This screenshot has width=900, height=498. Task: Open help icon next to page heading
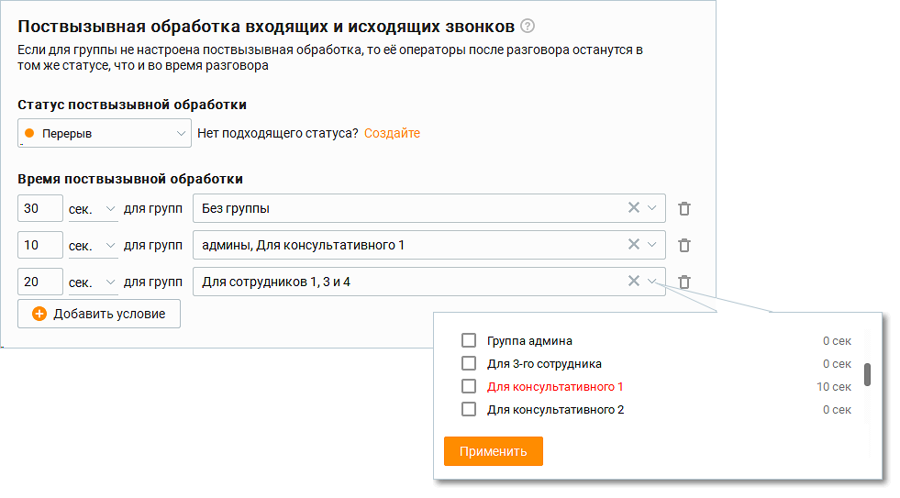point(527,26)
